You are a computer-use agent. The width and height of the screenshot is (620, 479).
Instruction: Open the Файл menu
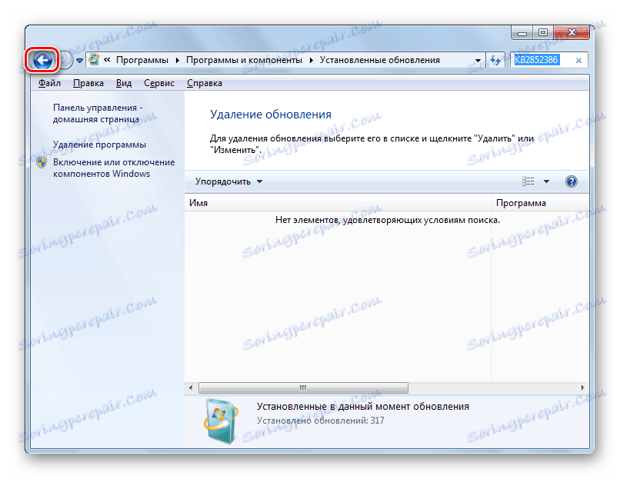(x=49, y=83)
